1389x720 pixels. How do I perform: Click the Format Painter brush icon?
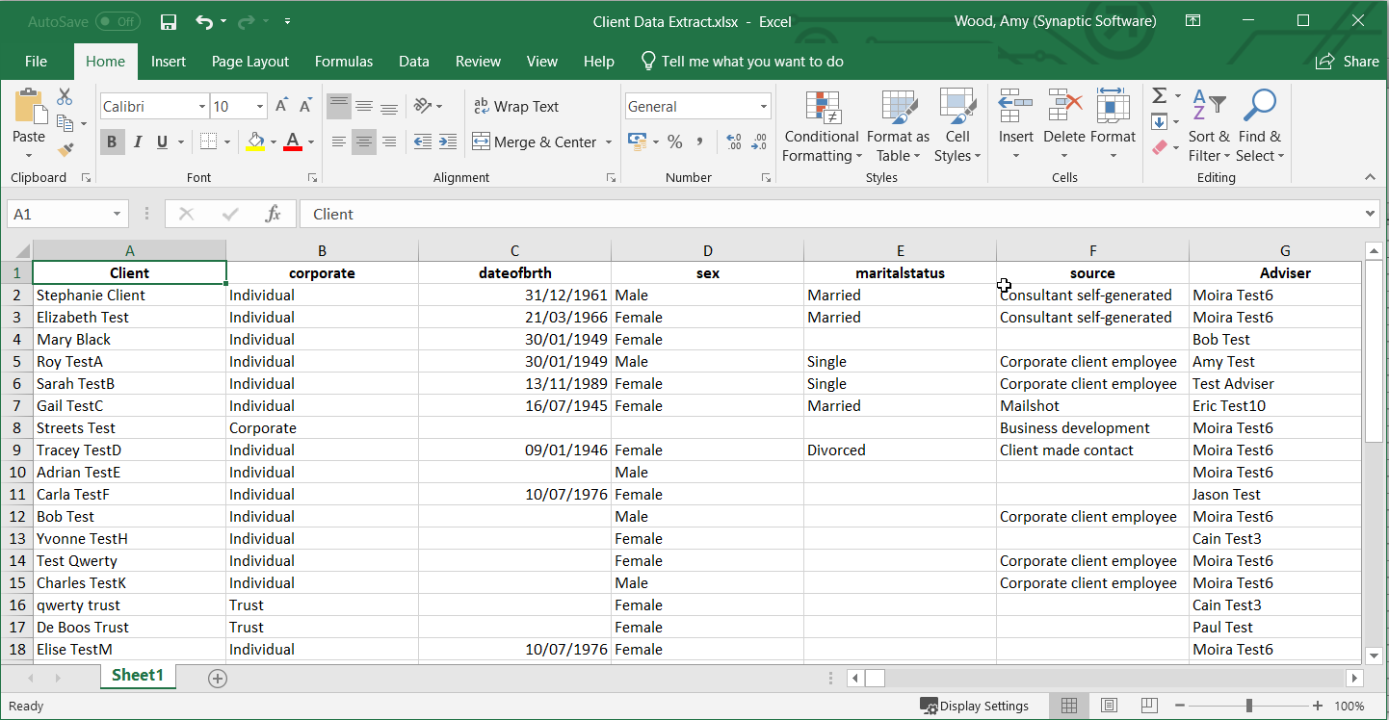coord(66,149)
